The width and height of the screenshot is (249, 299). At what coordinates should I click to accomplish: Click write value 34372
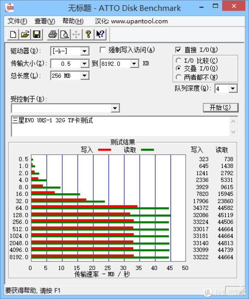[201, 208]
